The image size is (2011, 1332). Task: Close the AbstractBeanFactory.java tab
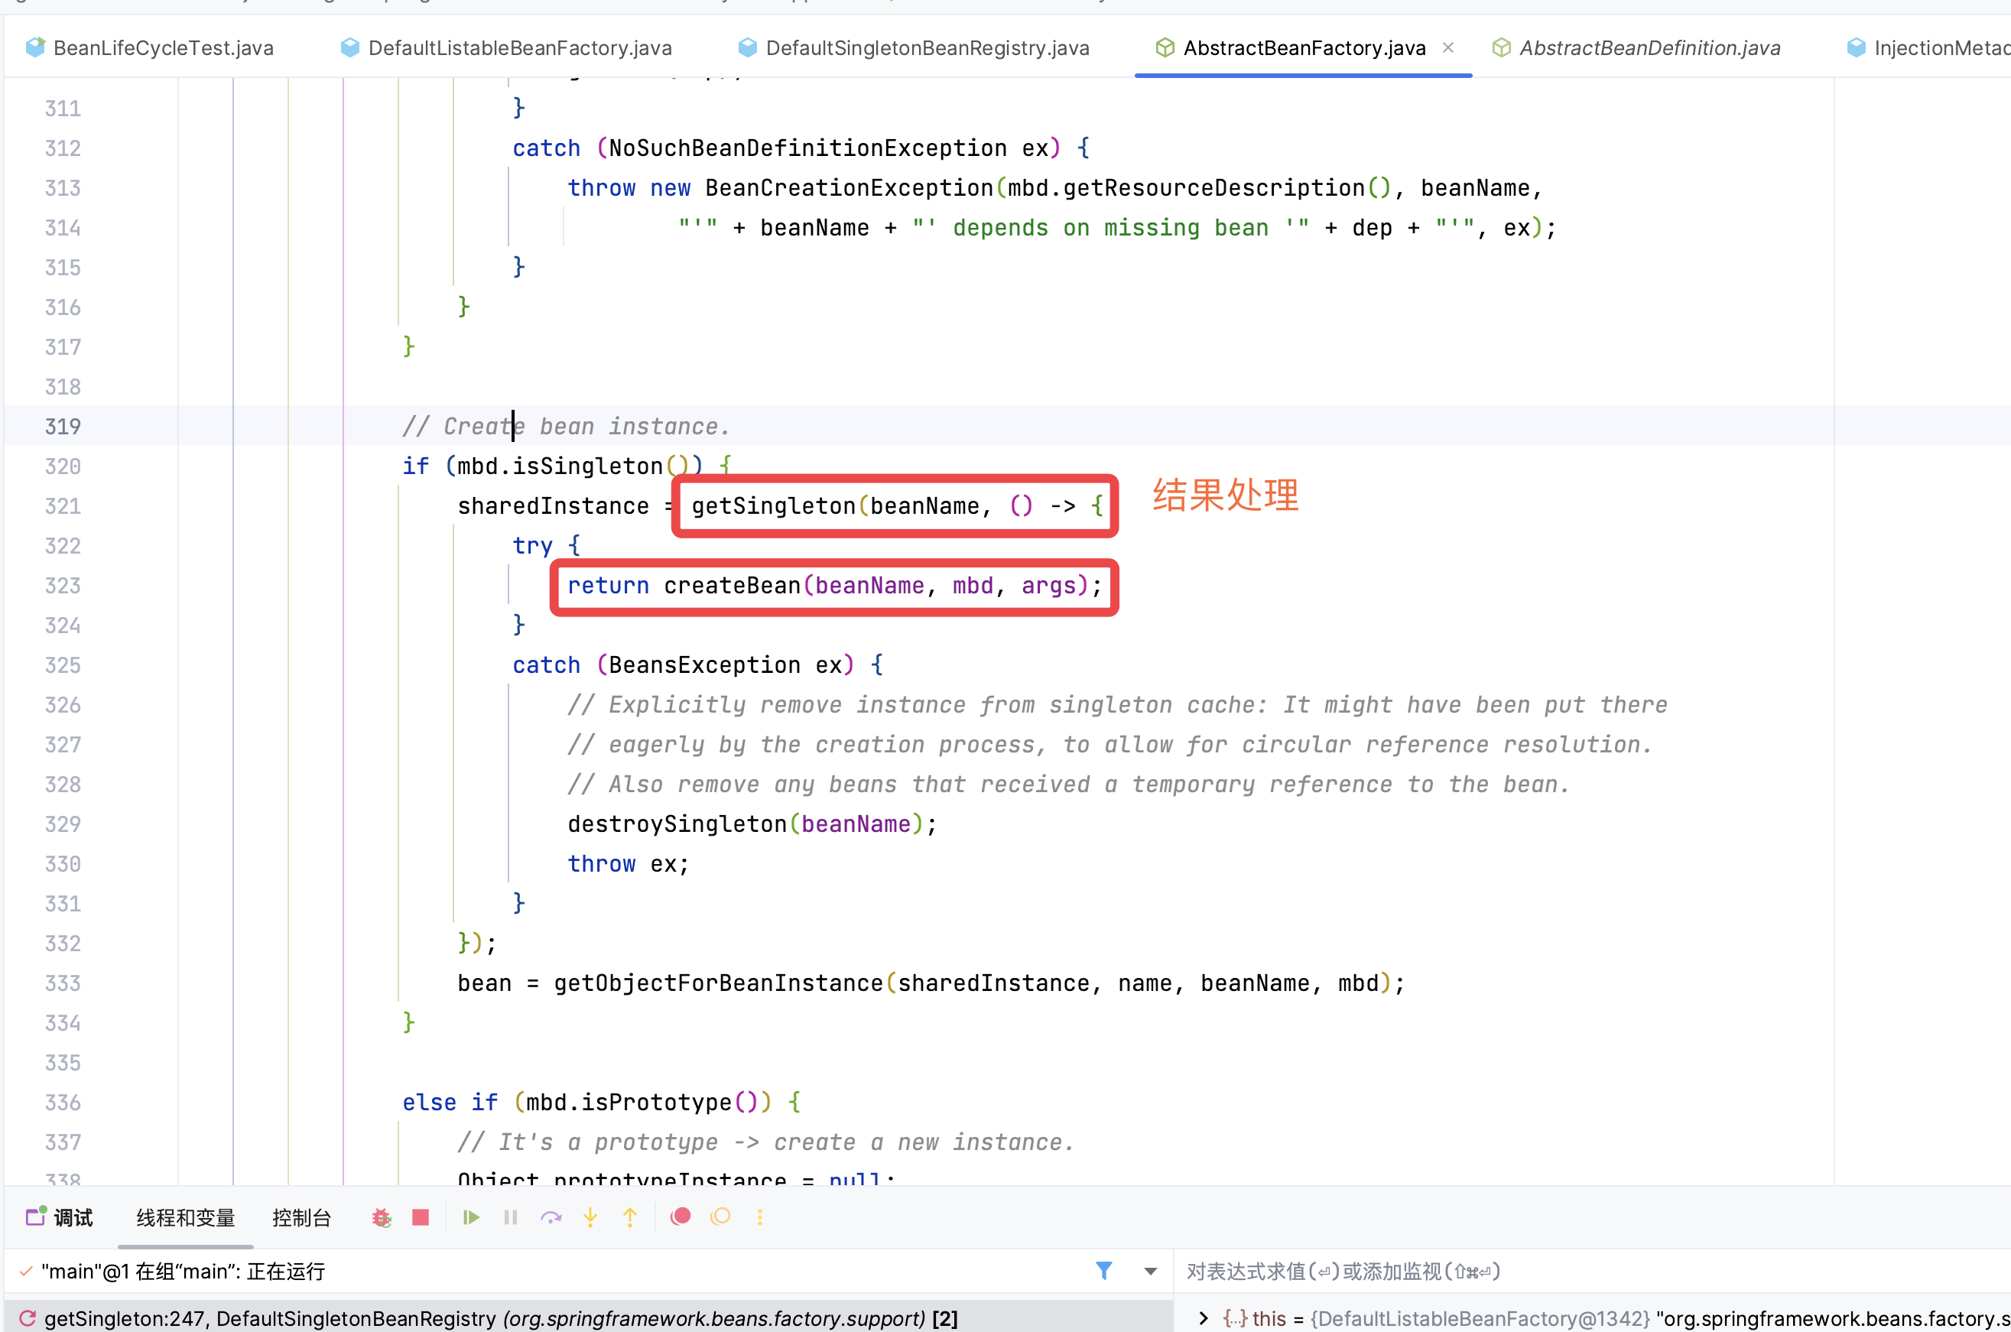(x=1449, y=47)
